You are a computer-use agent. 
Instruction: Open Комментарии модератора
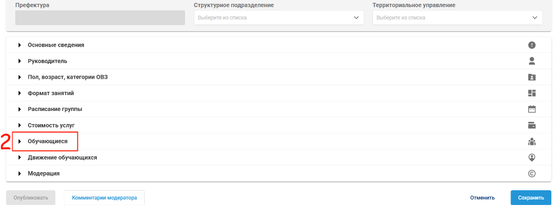coord(104,198)
